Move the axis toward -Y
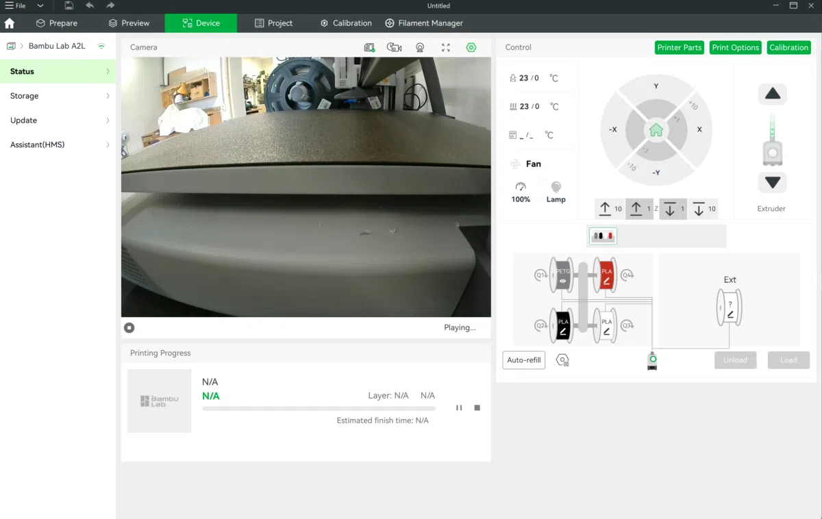822x519 pixels. click(656, 173)
